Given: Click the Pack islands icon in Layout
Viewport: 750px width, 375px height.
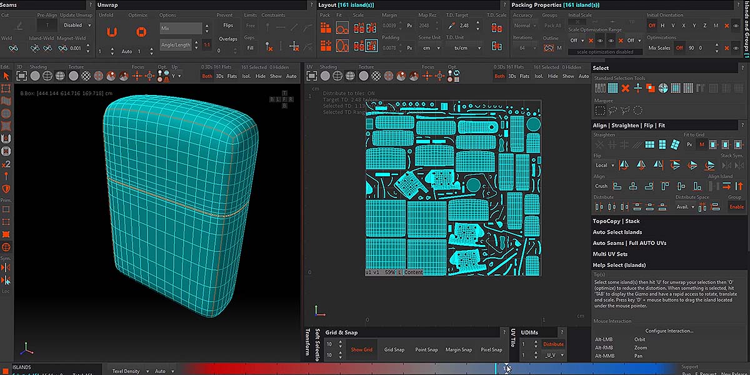Looking at the screenshot, I should [x=326, y=28].
